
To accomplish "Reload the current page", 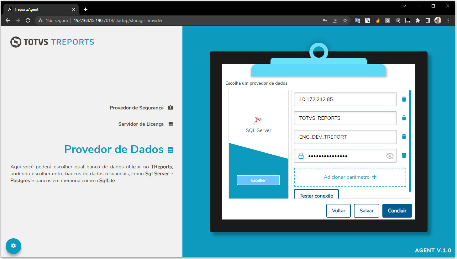I will [28, 20].
